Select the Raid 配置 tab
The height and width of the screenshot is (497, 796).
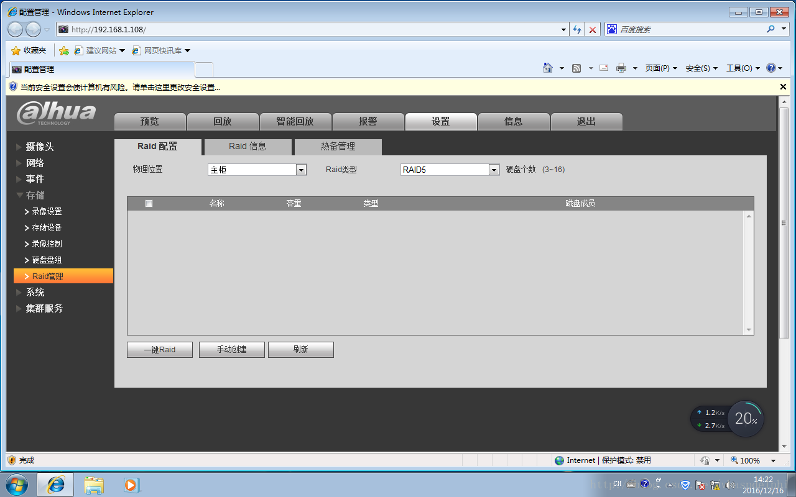158,147
